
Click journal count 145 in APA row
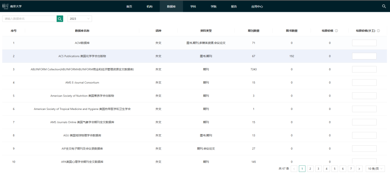click(x=253, y=161)
